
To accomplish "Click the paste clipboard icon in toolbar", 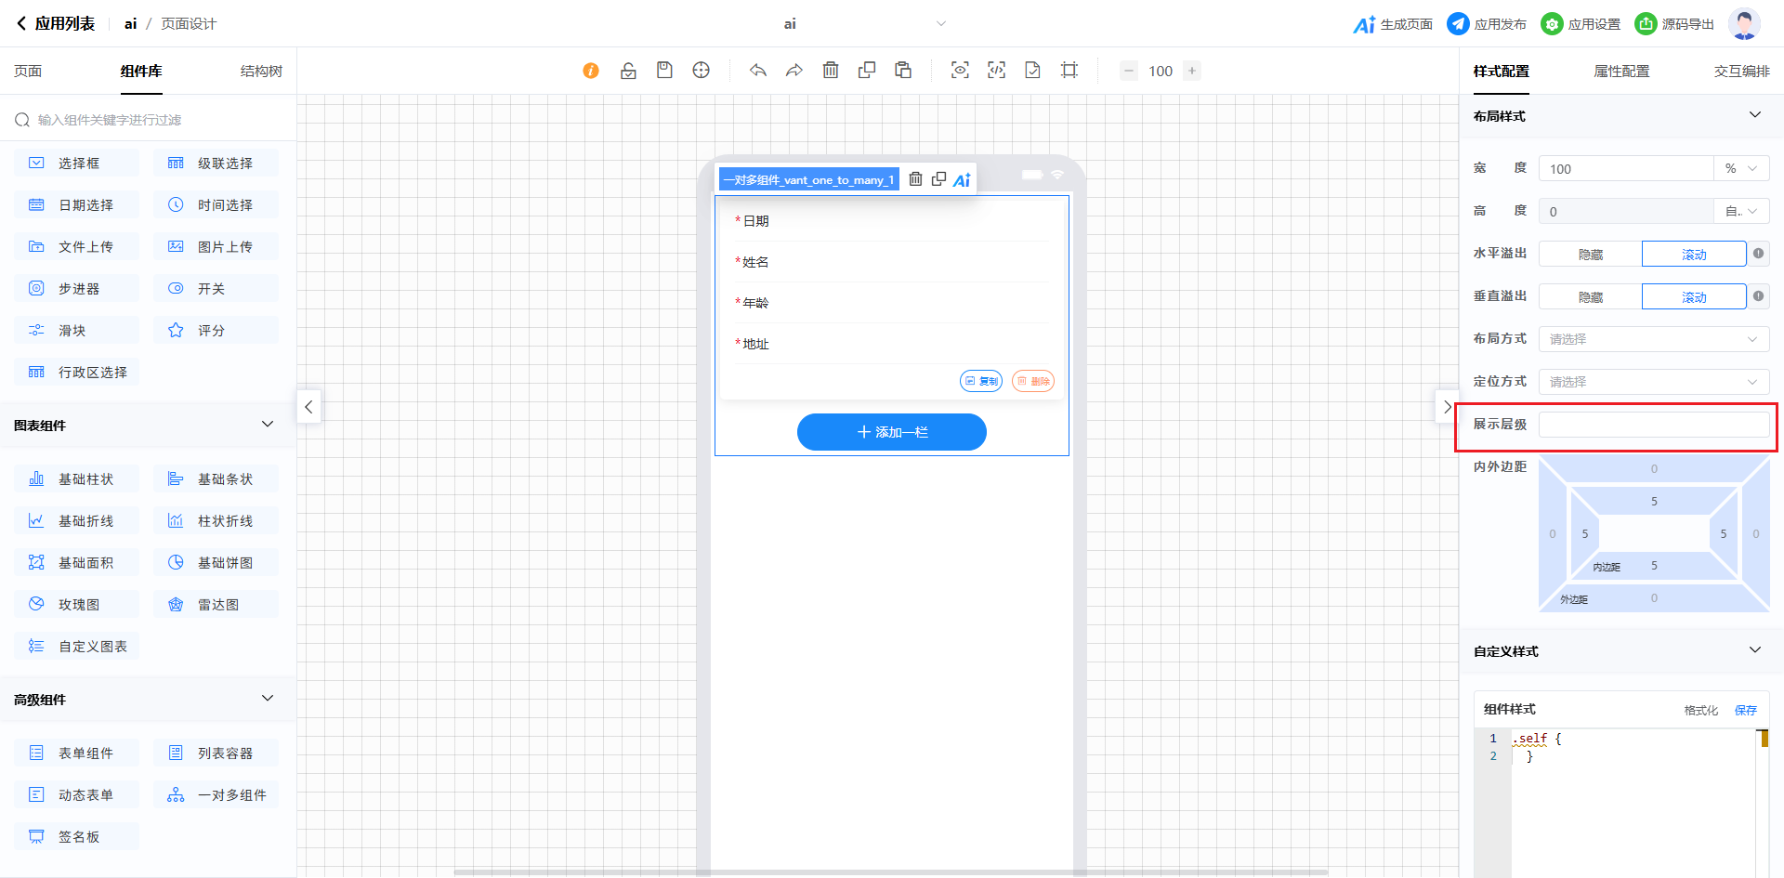I will pyautogui.click(x=903, y=71).
